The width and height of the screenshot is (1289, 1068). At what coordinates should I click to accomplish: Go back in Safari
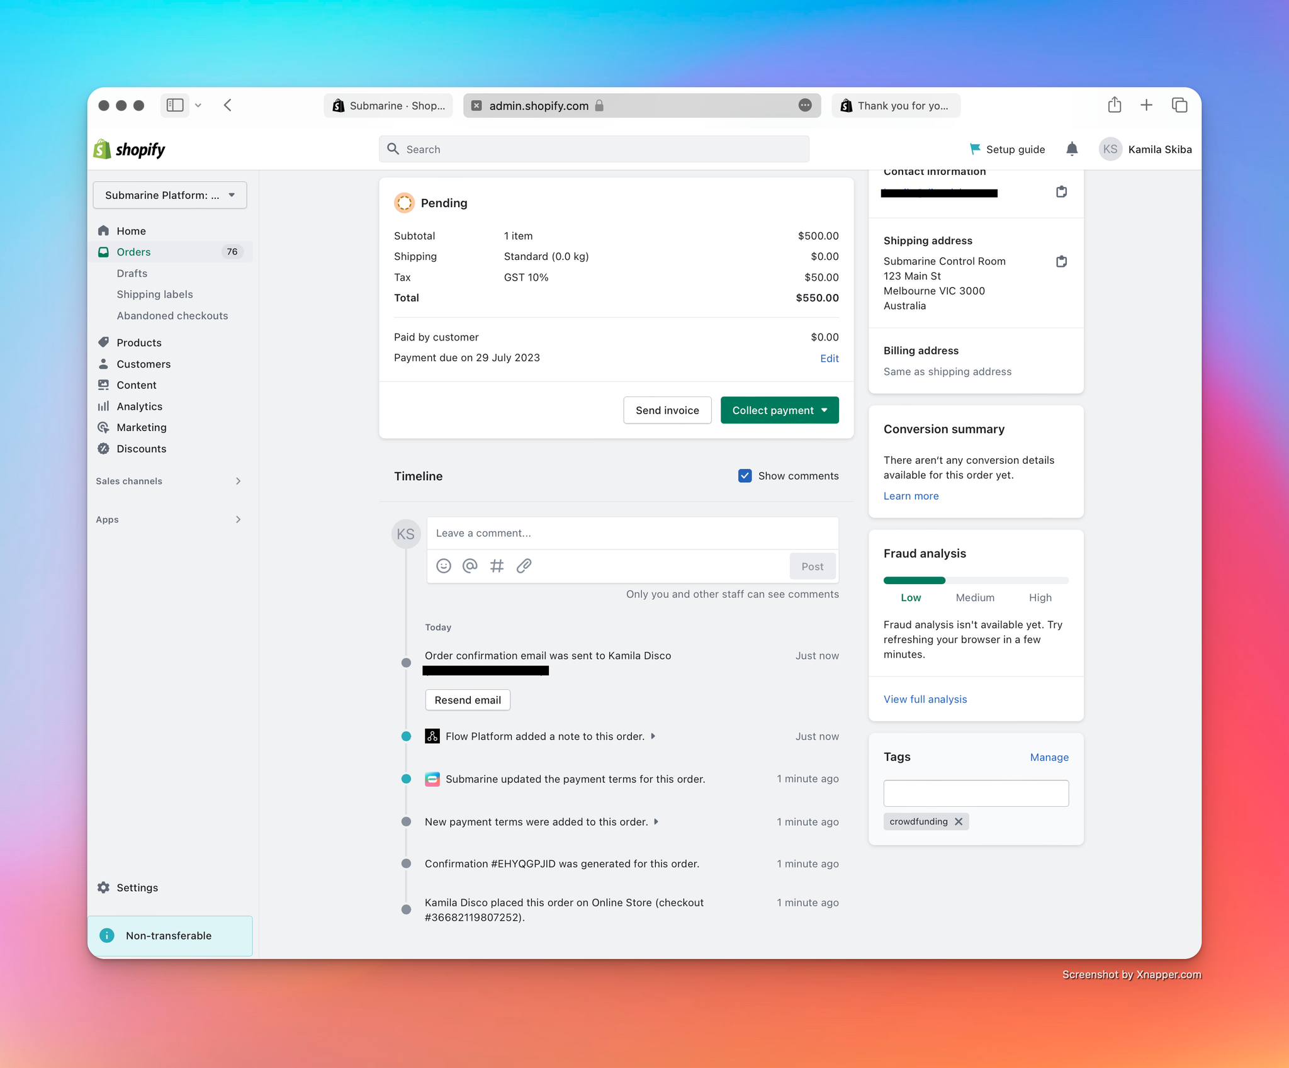pyautogui.click(x=228, y=105)
